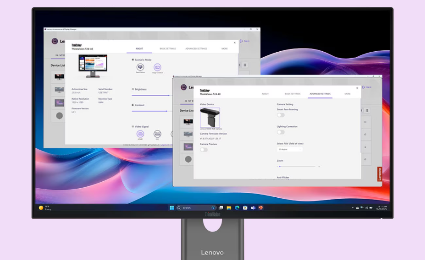Enable the Lighting Correction toggle
The height and width of the screenshot is (260, 426).
pyautogui.click(x=281, y=132)
